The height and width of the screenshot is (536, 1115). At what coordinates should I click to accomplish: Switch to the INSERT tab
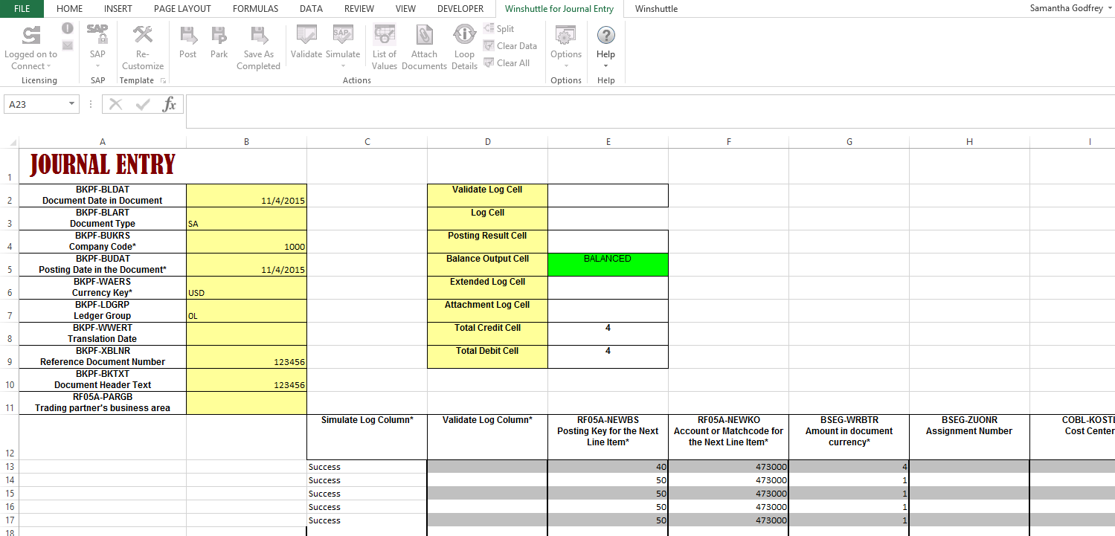(118, 9)
